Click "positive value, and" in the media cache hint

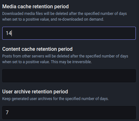click(x=41, y=19)
